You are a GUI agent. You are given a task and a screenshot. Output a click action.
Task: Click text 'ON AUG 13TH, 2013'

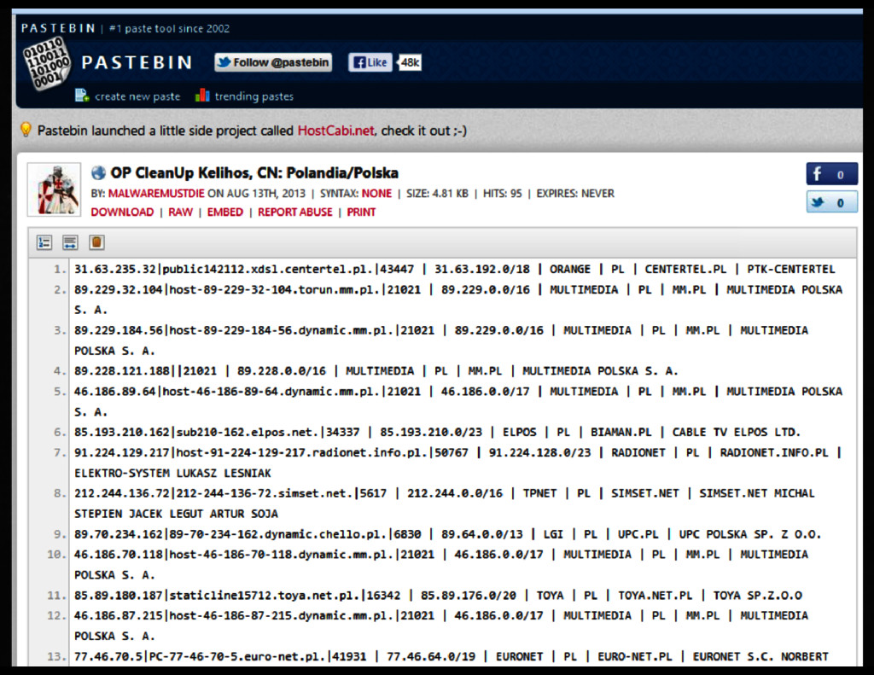pos(256,194)
